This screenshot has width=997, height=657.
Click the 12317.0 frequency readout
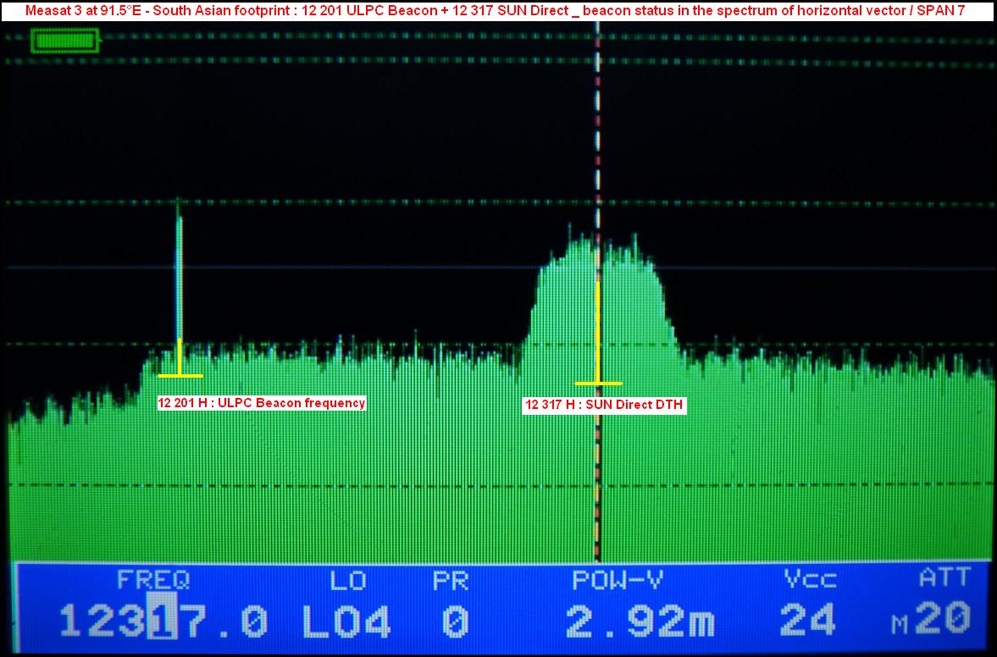tap(163, 622)
